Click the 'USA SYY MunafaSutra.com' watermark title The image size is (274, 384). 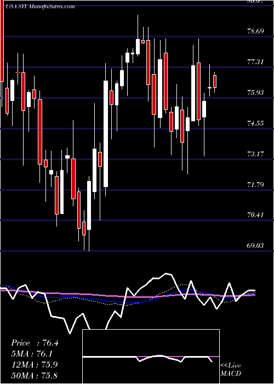pyautogui.click(x=39, y=7)
